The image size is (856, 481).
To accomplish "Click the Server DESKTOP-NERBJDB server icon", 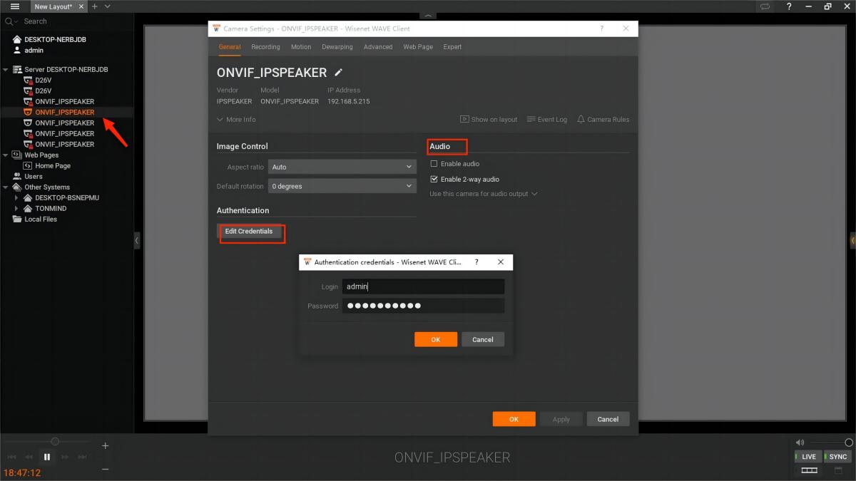I will coord(17,70).
